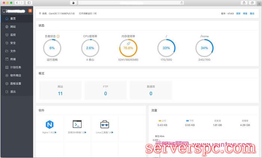Click the 修复 link at top right
262x158 pixels.
[245, 13]
